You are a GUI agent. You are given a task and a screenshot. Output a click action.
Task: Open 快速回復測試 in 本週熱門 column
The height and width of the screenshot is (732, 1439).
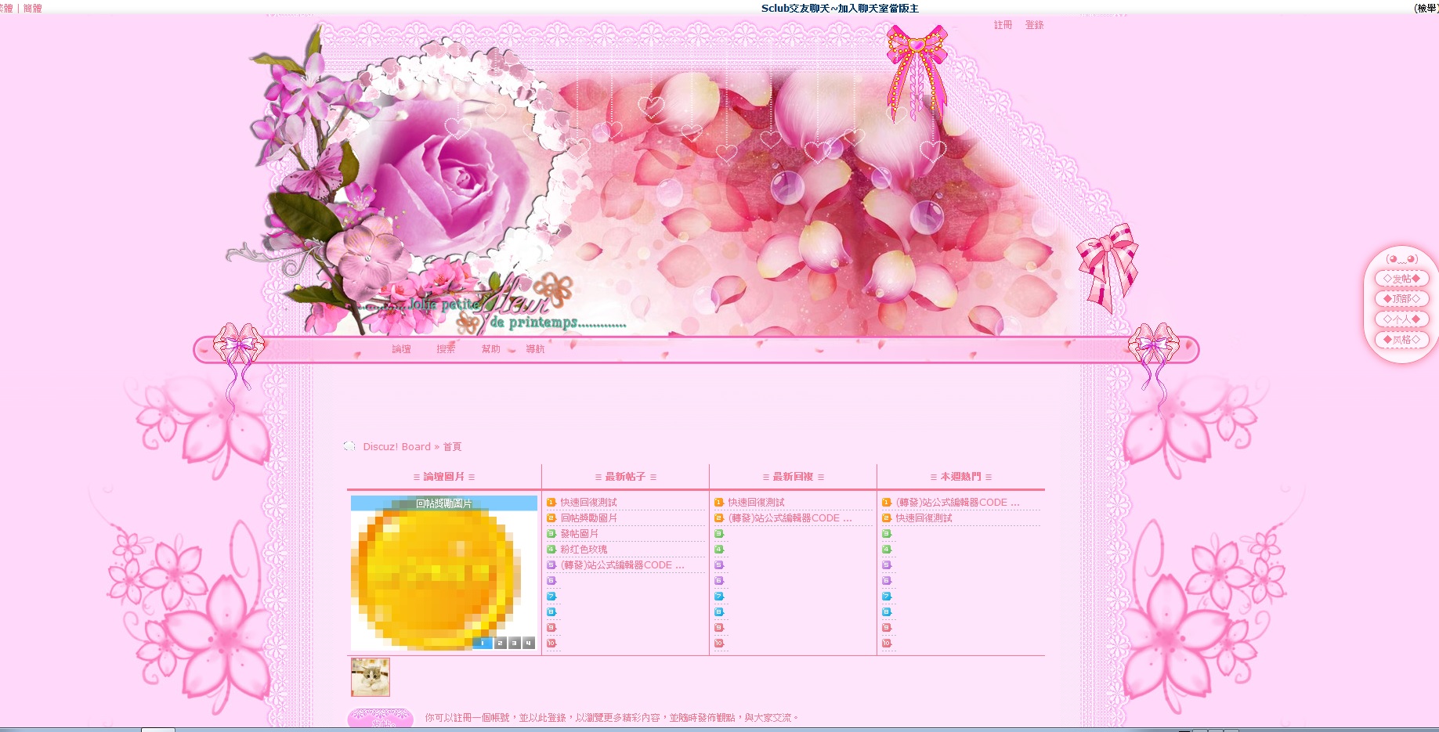click(x=924, y=518)
